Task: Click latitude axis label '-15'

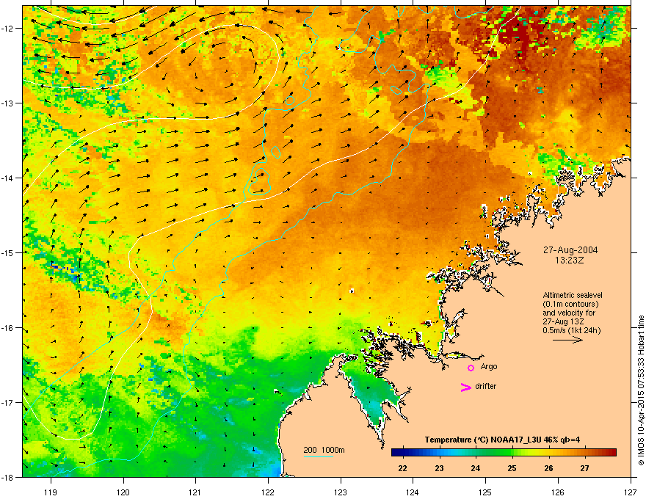Action: pos(8,252)
